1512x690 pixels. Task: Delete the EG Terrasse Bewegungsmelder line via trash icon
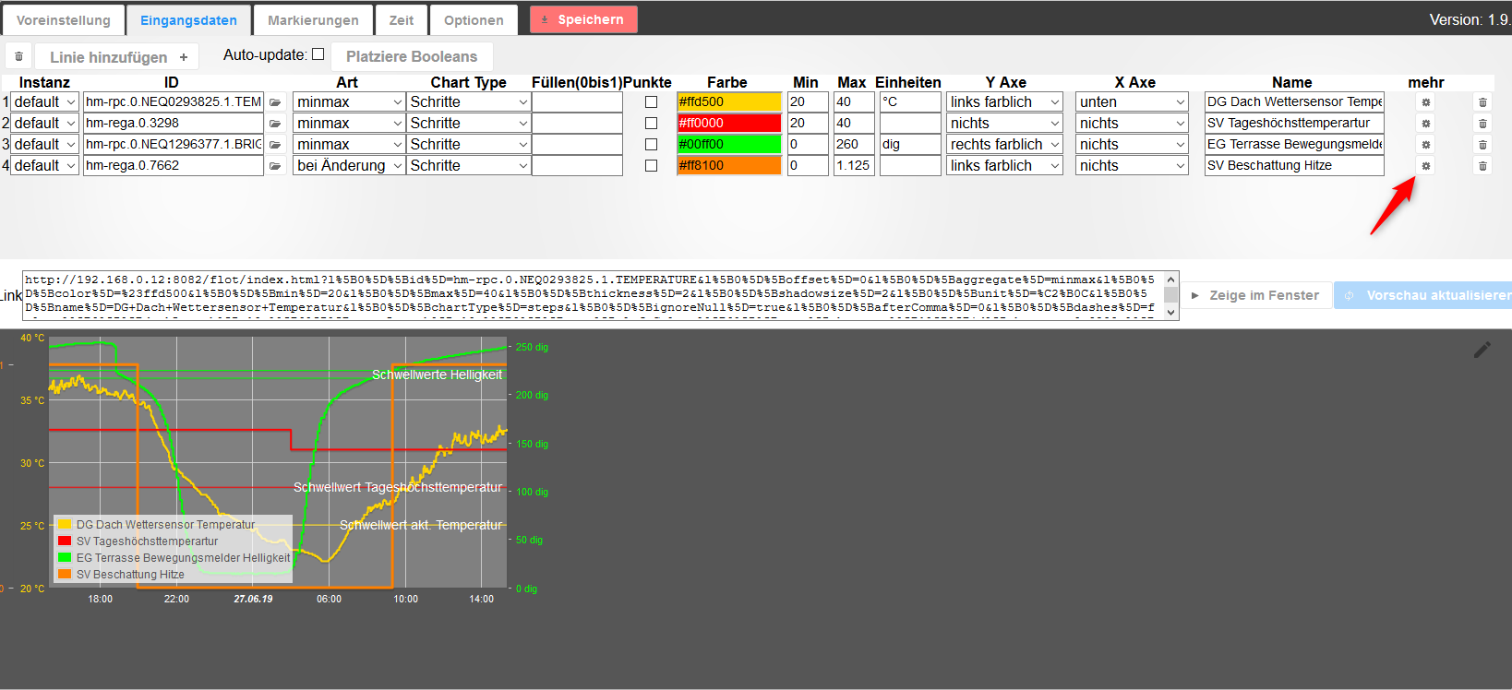click(x=1482, y=145)
